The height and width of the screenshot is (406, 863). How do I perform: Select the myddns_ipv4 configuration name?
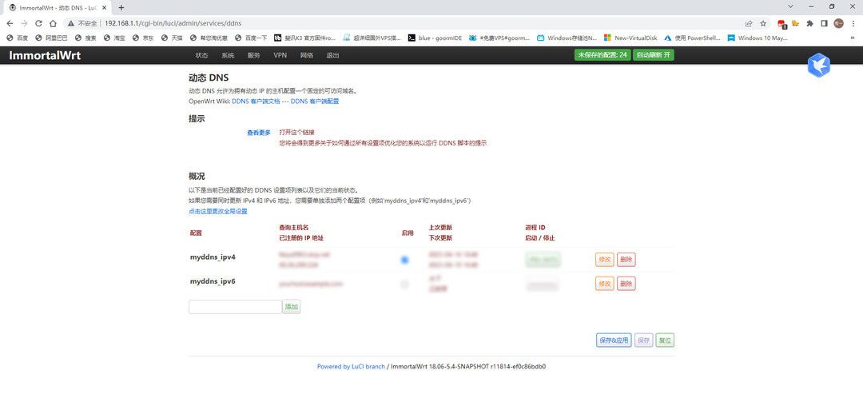(x=213, y=257)
